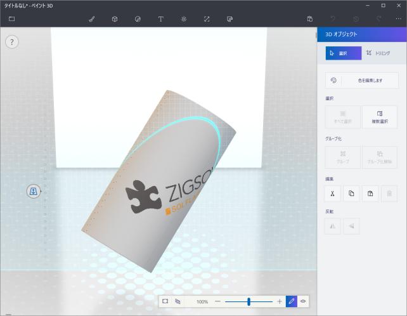The width and height of the screenshot is (407, 316).
Task: Open the 3D shapes cube tool
Action: (115, 19)
